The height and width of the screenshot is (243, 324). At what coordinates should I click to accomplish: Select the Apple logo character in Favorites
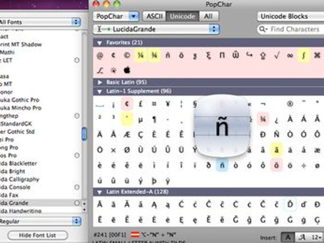127,70
